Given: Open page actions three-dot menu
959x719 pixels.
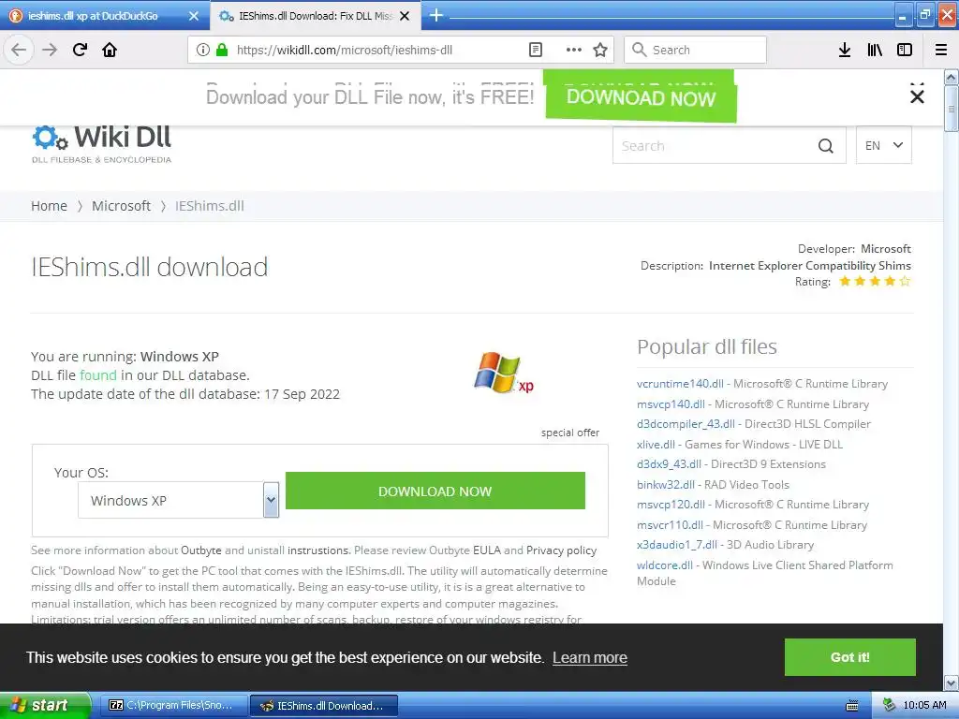Looking at the screenshot, I should point(574,50).
